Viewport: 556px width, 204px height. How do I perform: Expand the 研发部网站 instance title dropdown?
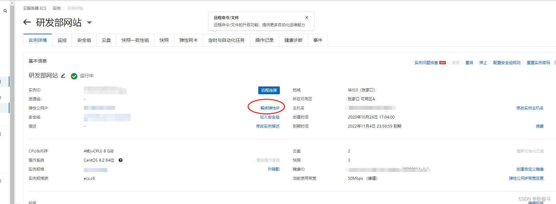tap(89, 23)
